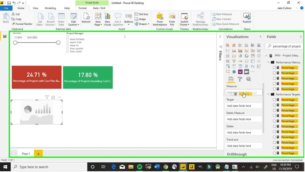Select the stacked bar chart visualization
Image resolution: width=305 pixels, height=172 pixels.
point(228,45)
